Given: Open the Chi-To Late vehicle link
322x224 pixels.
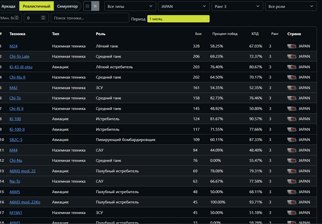Looking at the screenshot, I should point(19,57).
